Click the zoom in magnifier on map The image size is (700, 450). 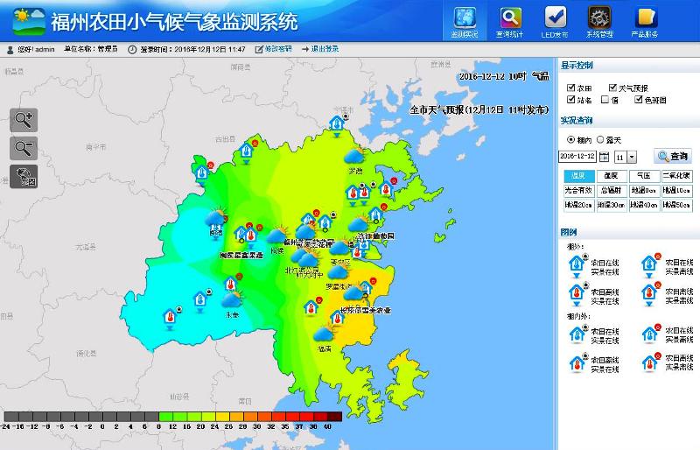point(23,120)
